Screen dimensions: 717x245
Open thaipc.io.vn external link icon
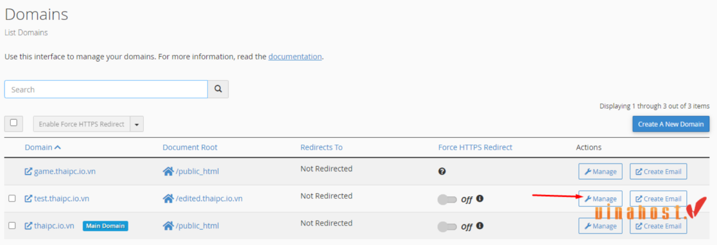pos(29,226)
